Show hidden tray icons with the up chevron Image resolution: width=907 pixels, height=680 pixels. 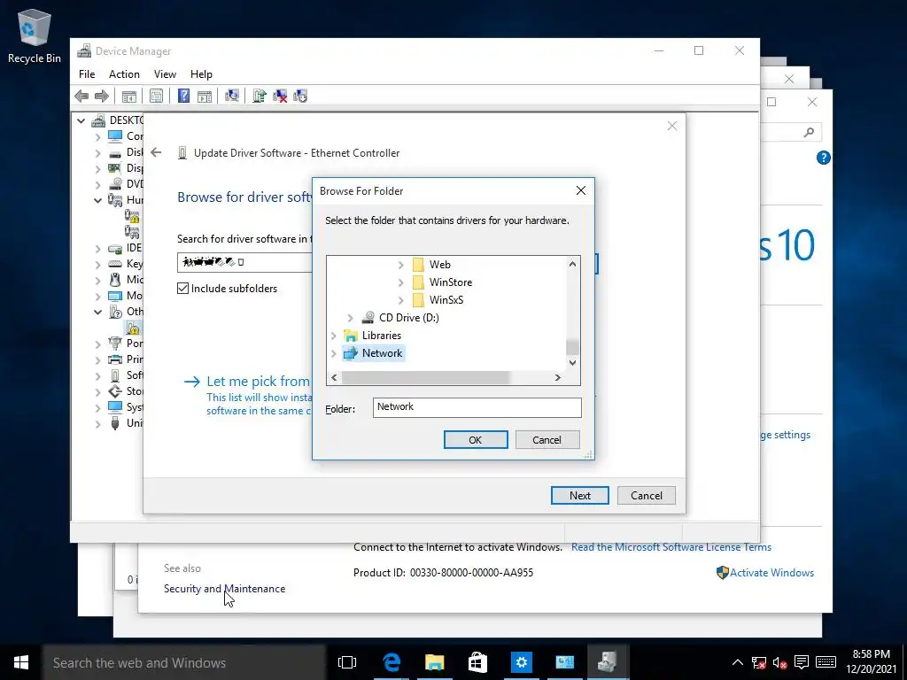coord(738,662)
